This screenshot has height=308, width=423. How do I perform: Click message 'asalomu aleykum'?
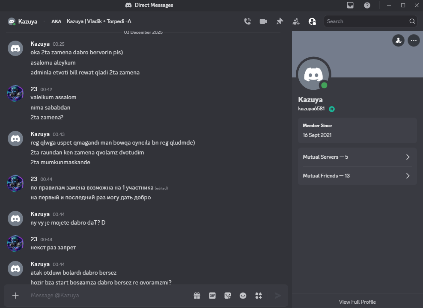(x=53, y=62)
